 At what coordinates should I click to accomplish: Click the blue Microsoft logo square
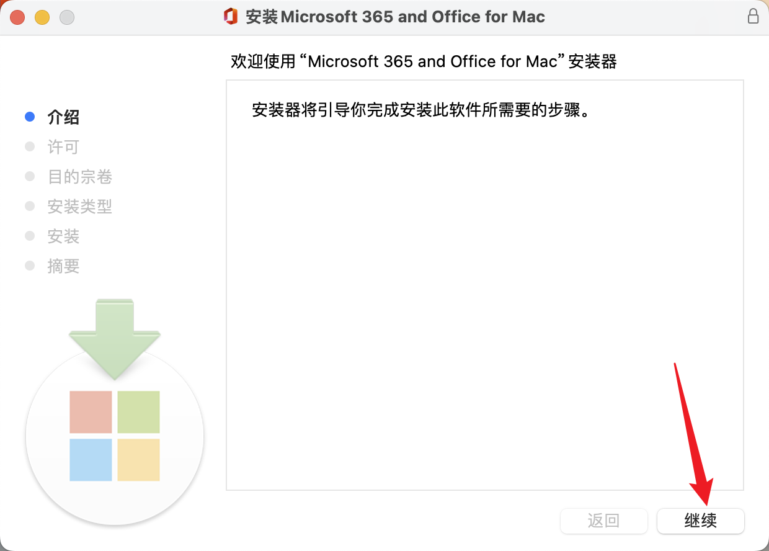91,460
